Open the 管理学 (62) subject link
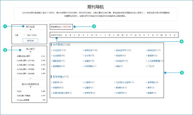This screenshot has height=115, width=193. [153, 56]
